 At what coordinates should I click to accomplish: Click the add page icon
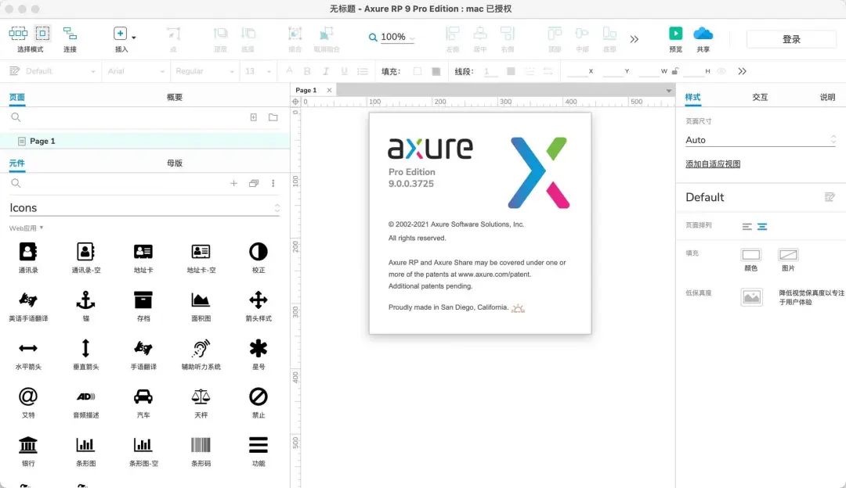click(x=254, y=117)
